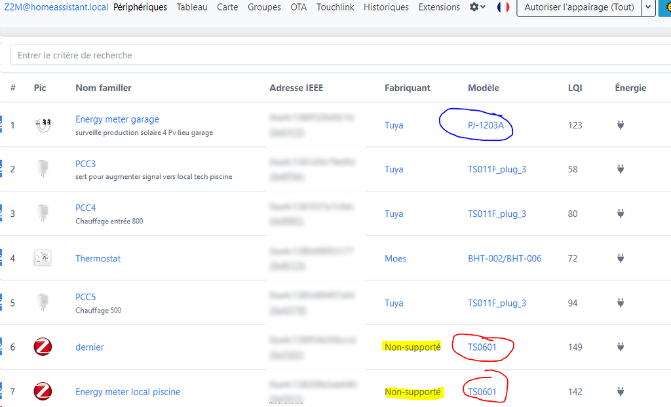Click the PCC3 smart plug image
The image size is (671, 407).
tap(43, 169)
